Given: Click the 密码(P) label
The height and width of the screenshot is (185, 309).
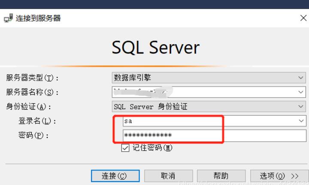Looking at the screenshot, I should click(33, 135).
